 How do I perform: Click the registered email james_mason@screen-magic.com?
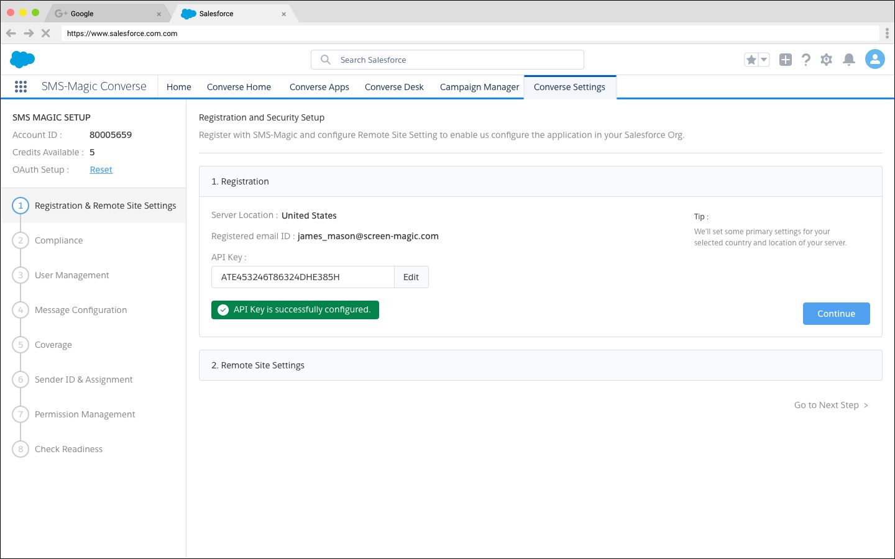368,236
